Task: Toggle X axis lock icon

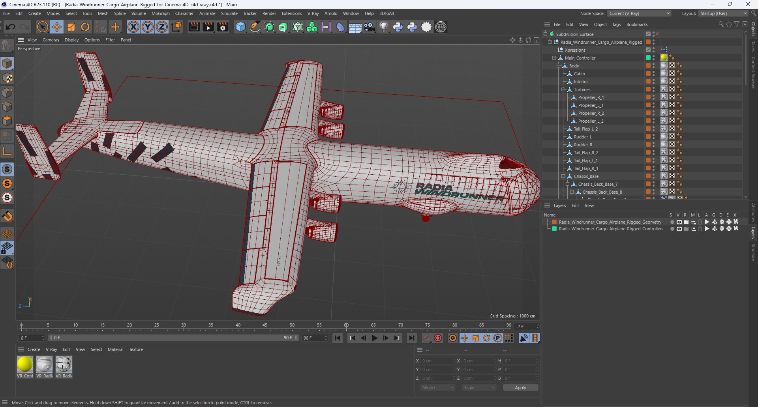Action: pyautogui.click(x=133, y=27)
